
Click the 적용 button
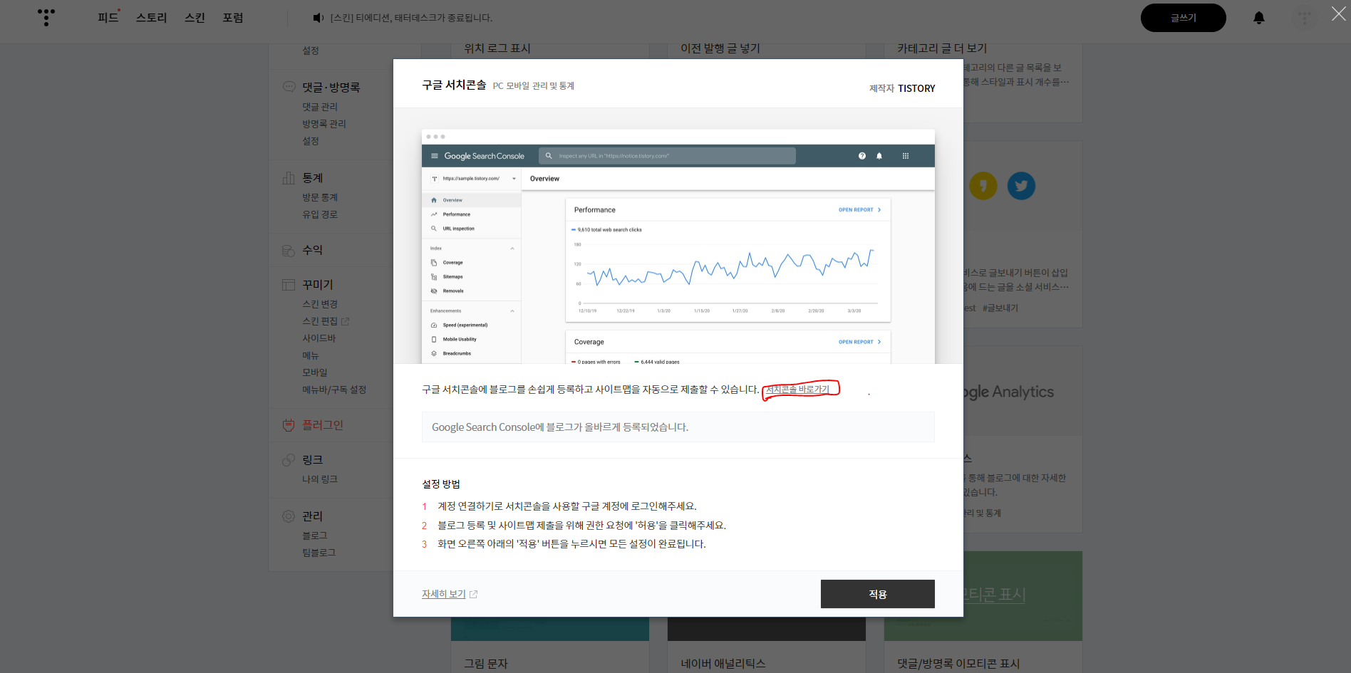click(x=878, y=594)
